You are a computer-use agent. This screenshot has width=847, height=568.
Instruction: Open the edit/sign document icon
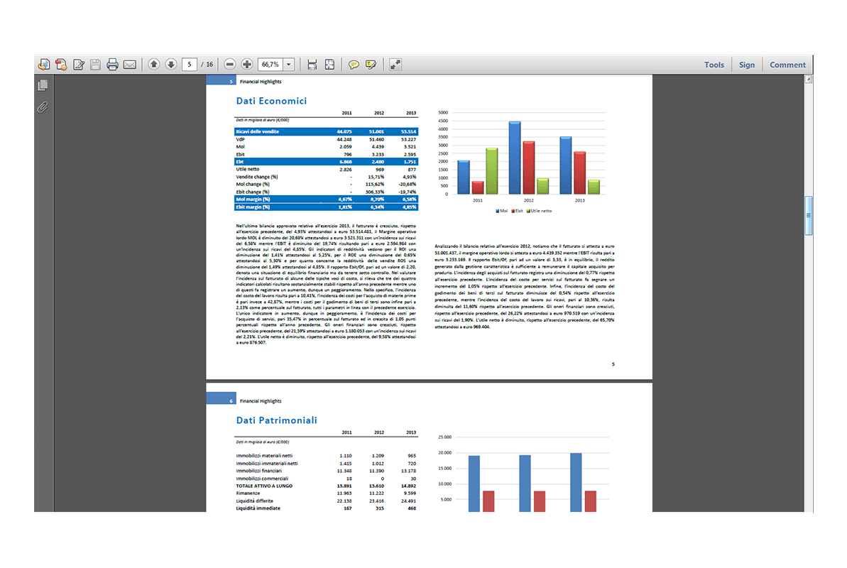point(79,65)
